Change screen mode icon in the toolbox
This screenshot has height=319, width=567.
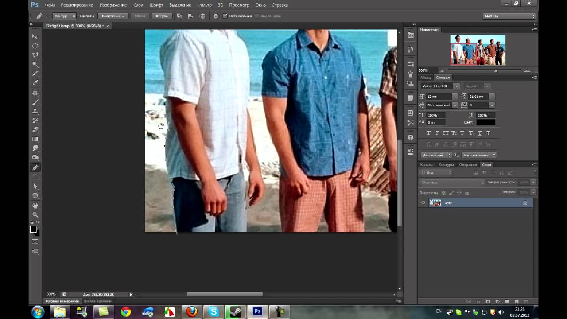click(x=35, y=252)
